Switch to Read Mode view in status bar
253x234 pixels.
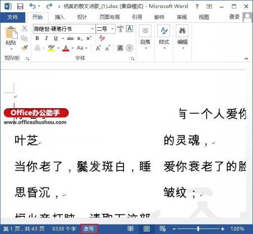(131, 229)
